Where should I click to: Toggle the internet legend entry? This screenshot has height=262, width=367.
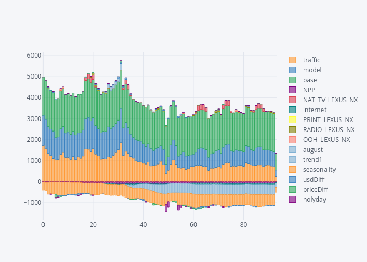pyautogui.click(x=315, y=110)
